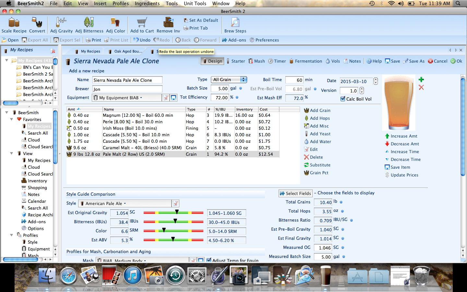Click the Save As button

click(414, 61)
